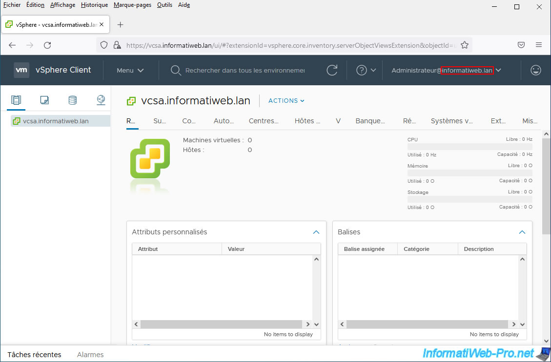
Task: Switch to the Systèmes v... tab
Action: tap(452, 121)
